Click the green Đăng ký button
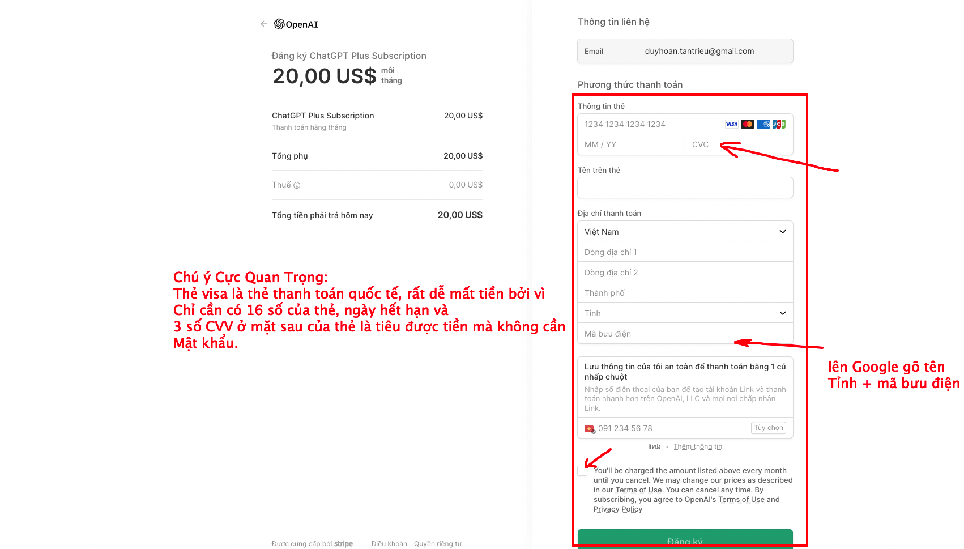 coord(685,539)
